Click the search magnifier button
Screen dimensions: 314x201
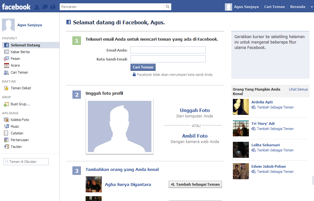click(x=168, y=7)
